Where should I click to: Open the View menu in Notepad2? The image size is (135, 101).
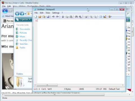point(48,13)
